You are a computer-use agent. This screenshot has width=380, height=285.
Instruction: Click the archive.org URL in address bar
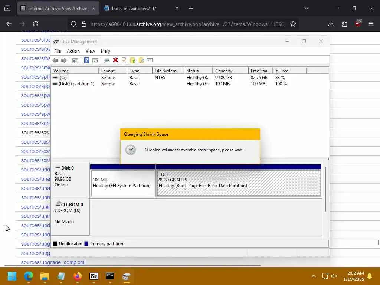(x=187, y=24)
